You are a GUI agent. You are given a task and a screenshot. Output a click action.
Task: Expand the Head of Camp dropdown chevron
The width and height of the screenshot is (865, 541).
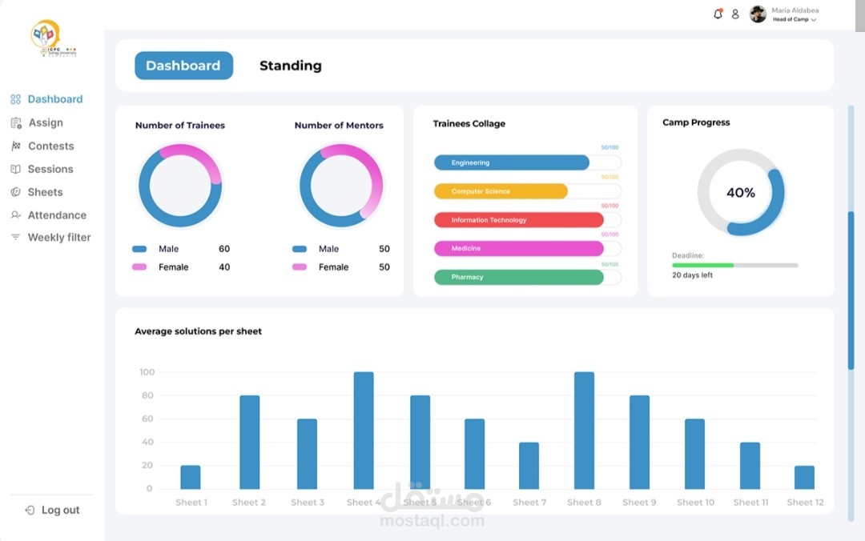point(814,20)
